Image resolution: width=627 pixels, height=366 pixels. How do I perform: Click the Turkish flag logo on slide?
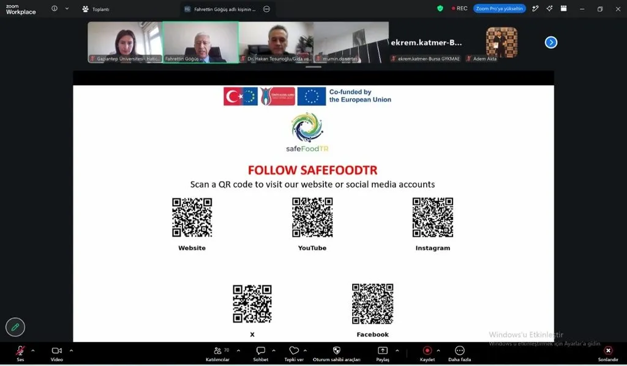pyautogui.click(x=241, y=96)
